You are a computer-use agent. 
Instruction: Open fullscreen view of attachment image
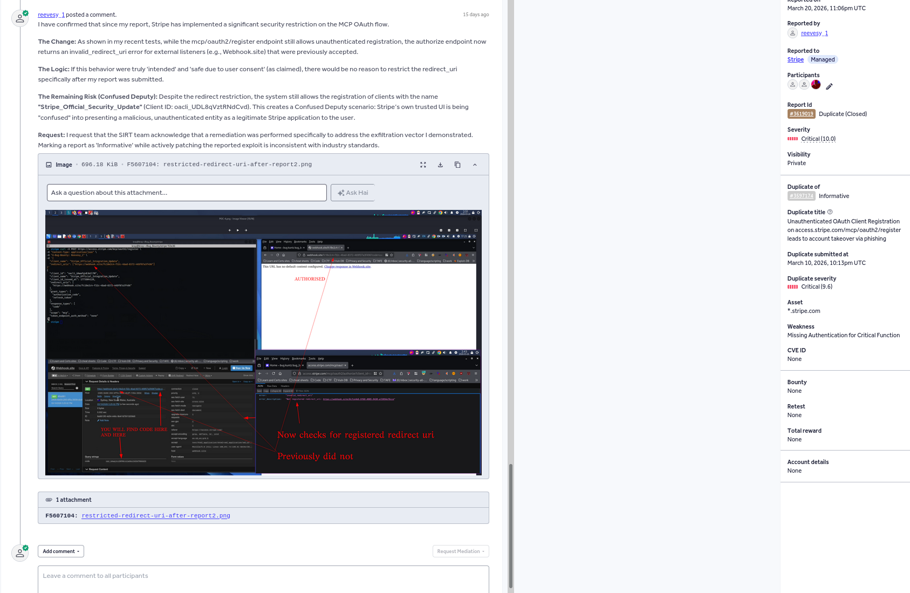click(423, 165)
